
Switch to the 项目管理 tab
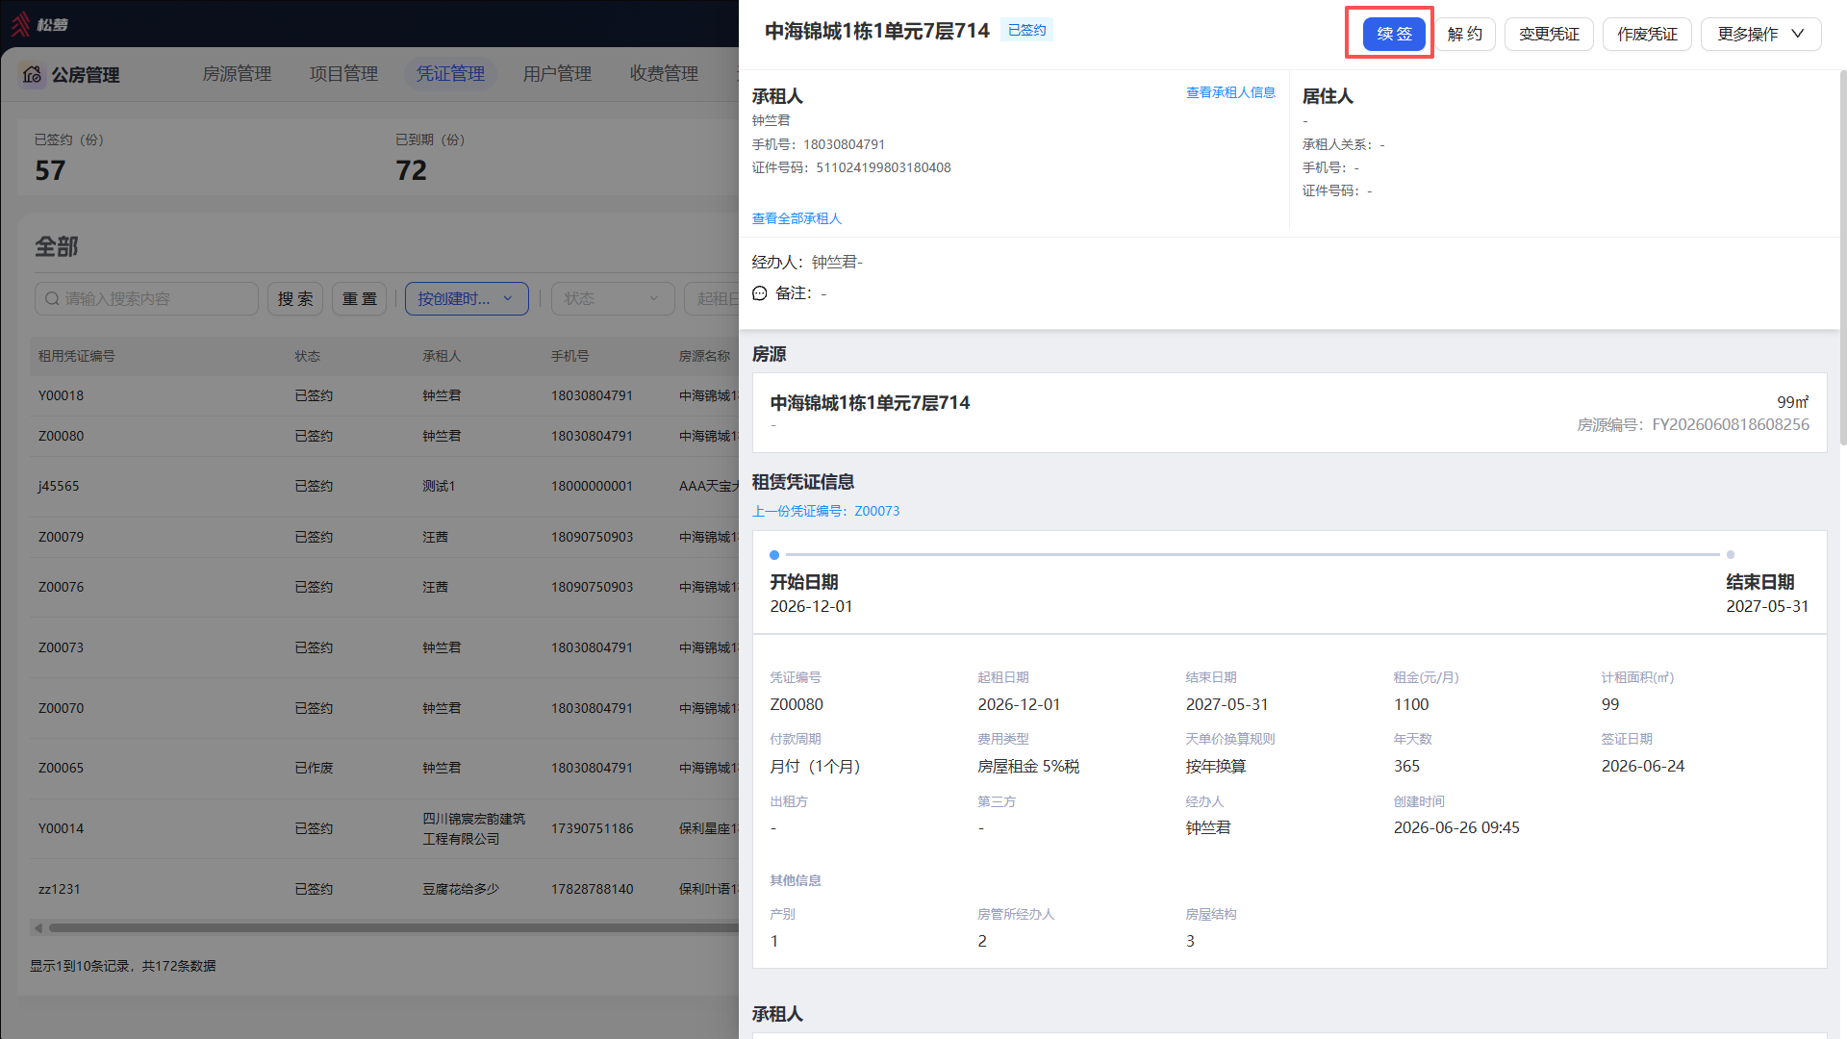click(x=343, y=74)
